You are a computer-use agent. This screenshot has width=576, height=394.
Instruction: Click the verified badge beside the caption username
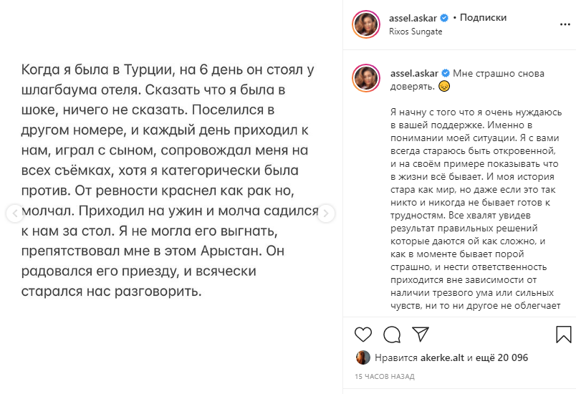tap(445, 74)
